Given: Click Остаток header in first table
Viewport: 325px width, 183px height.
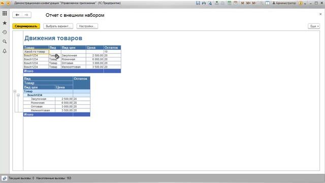Looking at the screenshot, I should coord(112,47).
